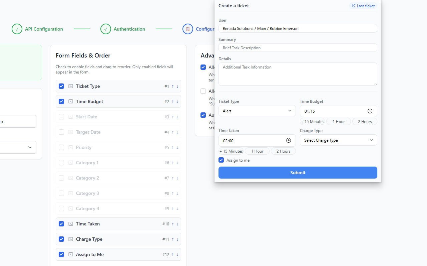Click the Summary input field
427x266 pixels.
point(298,48)
